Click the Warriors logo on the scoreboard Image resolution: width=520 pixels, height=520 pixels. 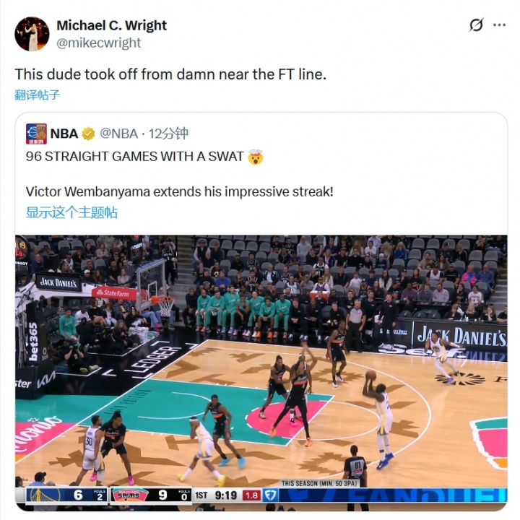tap(45, 495)
